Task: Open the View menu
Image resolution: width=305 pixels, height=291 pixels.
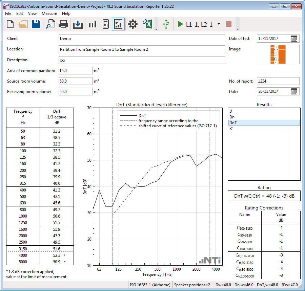Action: [x=32, y=14]
